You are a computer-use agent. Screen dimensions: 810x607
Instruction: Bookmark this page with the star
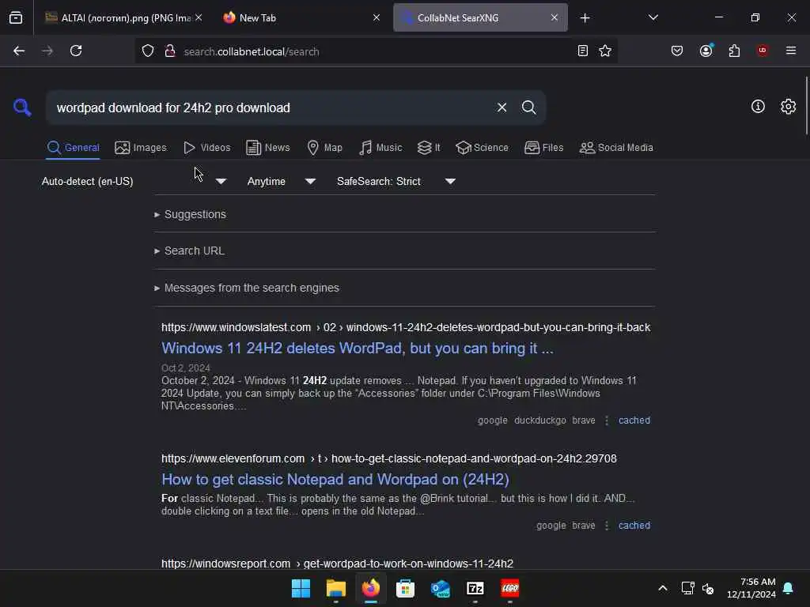605,51
